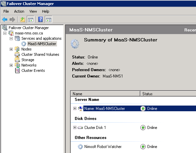The height and width of the screenshot is (153, 196).
Task: Click the Current Owner value MaaS-NMS1
Action: coord(113,76)
